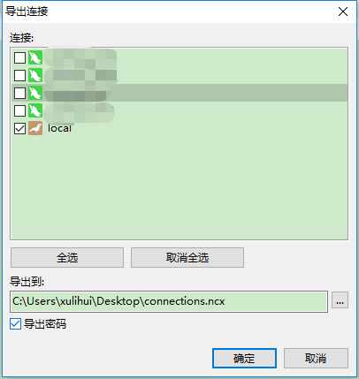Check the first connection's checkbox
Image resolution: width=359 pixels, height=379 pixels.
19,57
